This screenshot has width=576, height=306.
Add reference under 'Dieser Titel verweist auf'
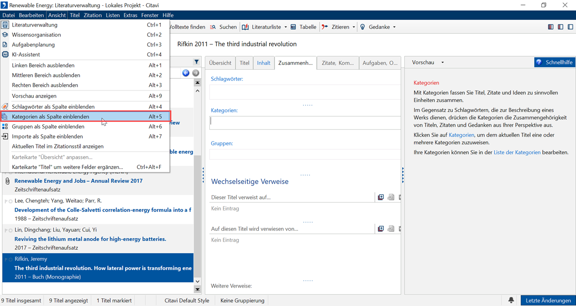point(381,197)
